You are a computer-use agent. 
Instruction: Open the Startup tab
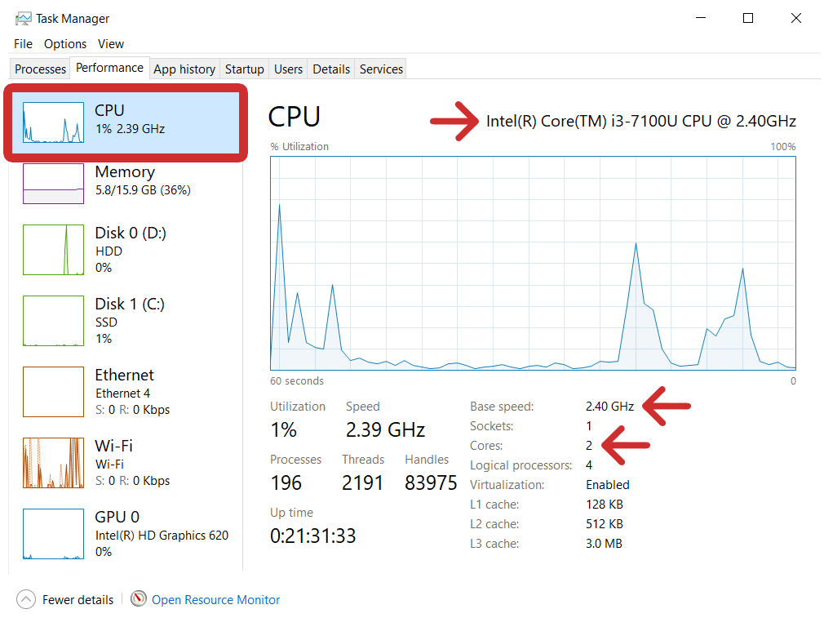(x=244, y=69)
